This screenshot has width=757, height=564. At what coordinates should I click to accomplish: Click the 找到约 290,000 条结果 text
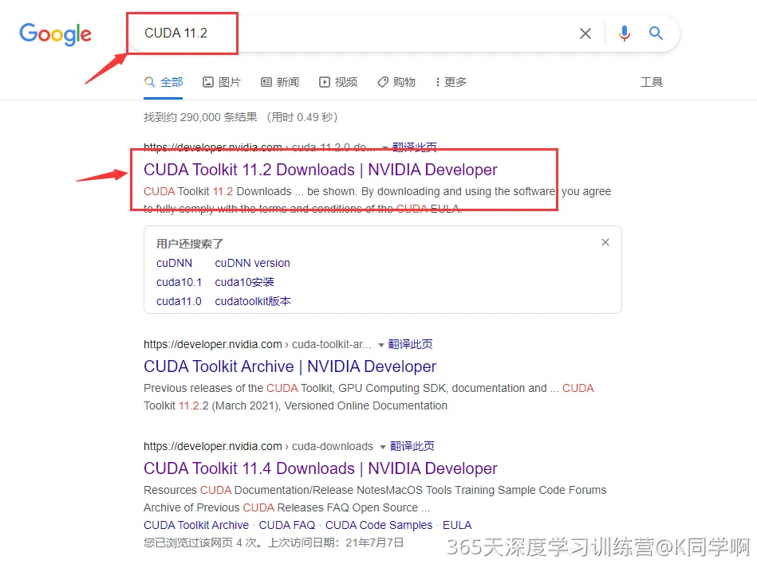pyautogui.click(x=200, y=117)
